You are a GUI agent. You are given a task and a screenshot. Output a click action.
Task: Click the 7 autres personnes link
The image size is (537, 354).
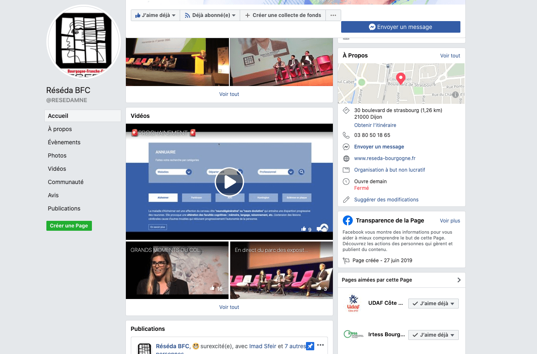click(295, 346)
